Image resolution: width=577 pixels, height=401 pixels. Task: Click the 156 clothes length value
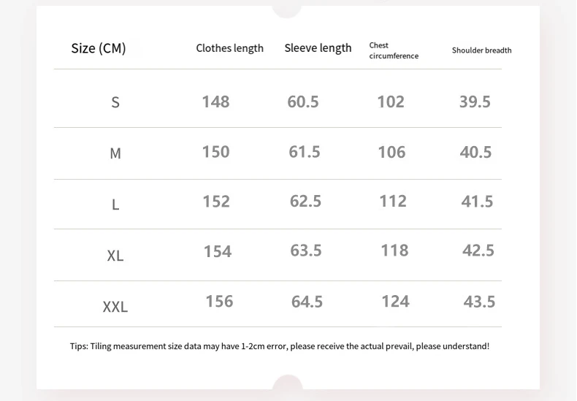[x=219, y=302]
